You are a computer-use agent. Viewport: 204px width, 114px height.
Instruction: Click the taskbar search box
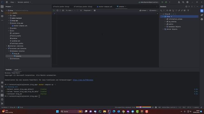(71, 111)
